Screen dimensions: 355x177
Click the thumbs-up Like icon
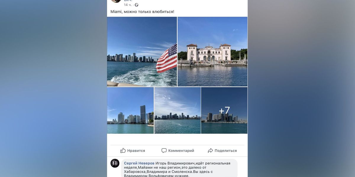pos(123,150)
